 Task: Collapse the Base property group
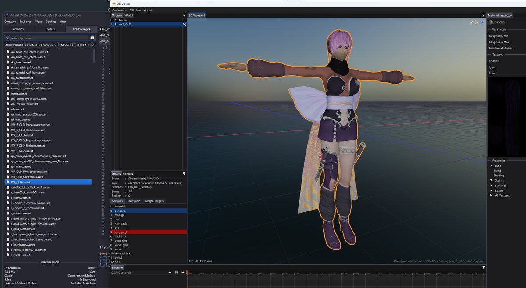pyautogui.click(x=491, y=166)
